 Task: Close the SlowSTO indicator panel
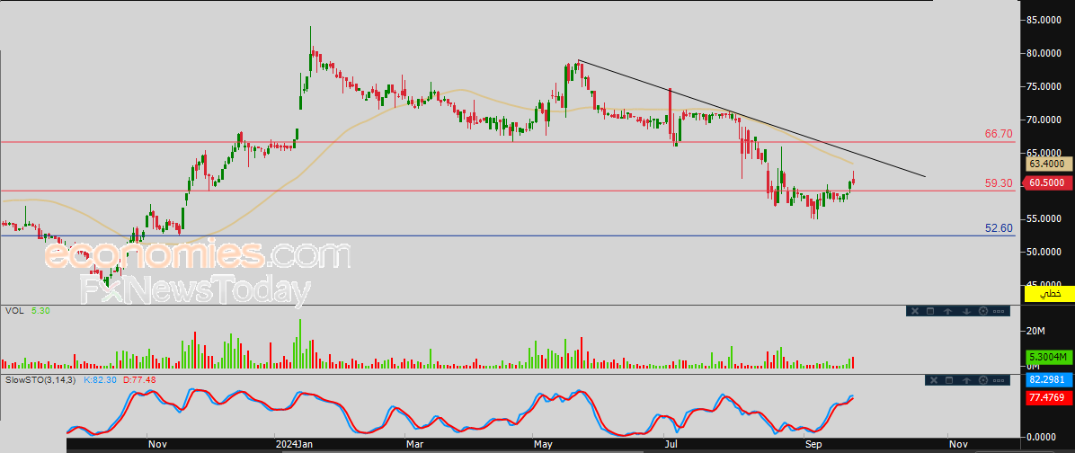click(x=934, y=380)
